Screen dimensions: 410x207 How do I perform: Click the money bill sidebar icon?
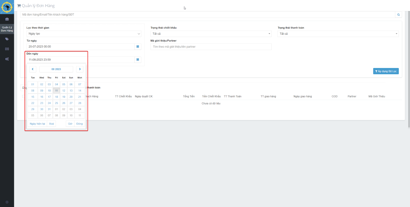pos(7,49)
